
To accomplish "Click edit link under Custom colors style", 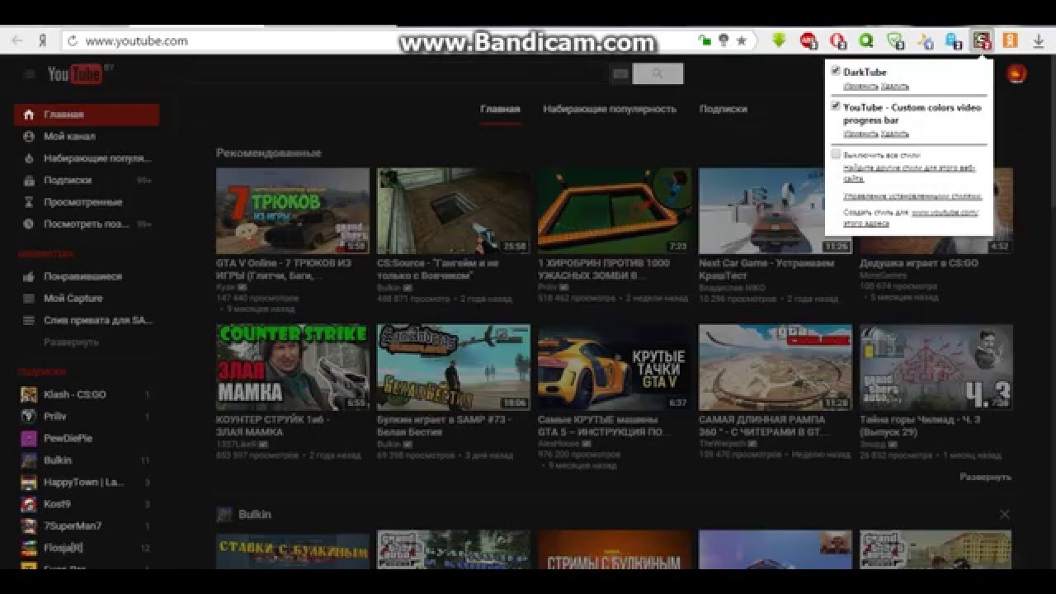I will coord(860,134).
